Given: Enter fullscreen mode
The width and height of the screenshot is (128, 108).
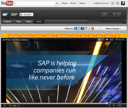Looking at the screenshot, I should click(125, 106).
